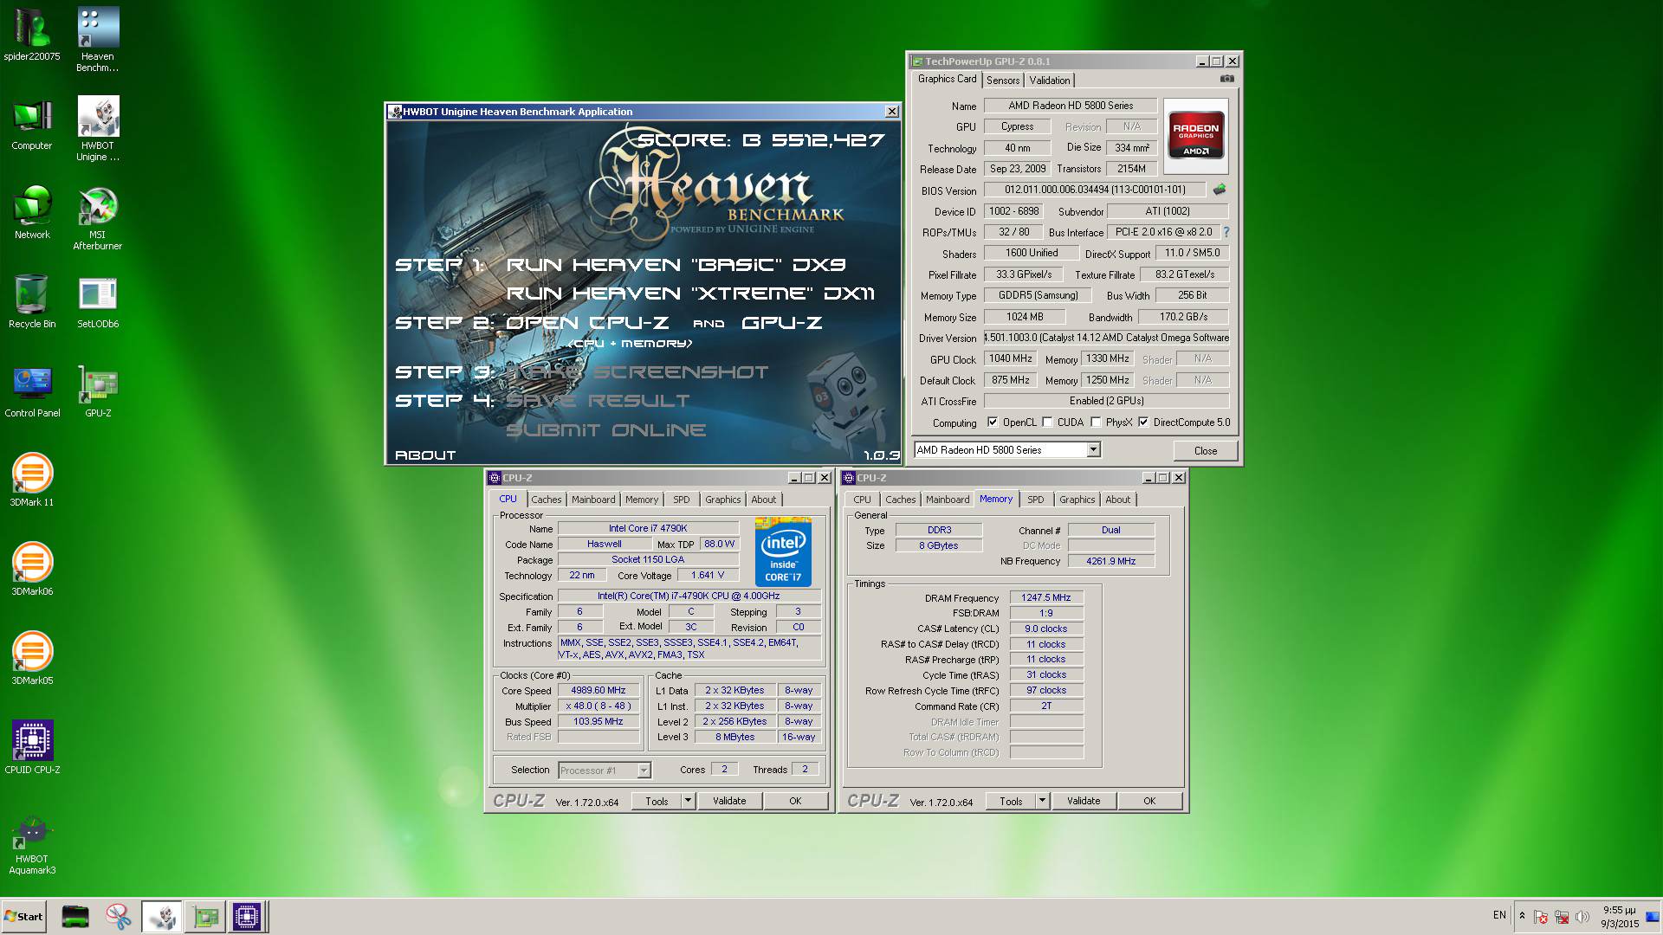1663x935 pixels.
Task: Click the Radeon Graphics logo in GPU-Z
Action: coord(1195,138)
